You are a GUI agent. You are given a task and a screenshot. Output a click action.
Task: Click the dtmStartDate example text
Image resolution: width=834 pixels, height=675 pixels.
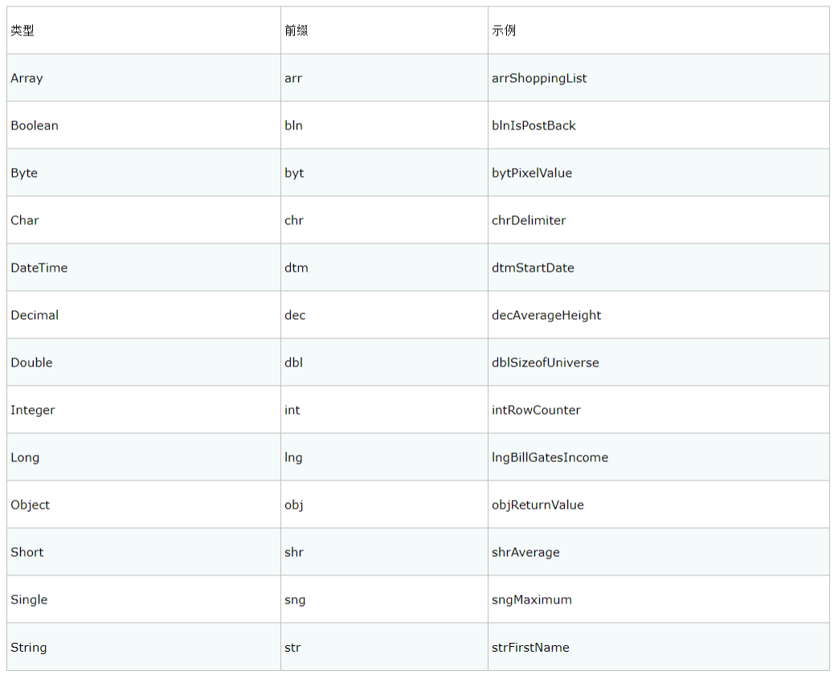(x=533, y=268)
